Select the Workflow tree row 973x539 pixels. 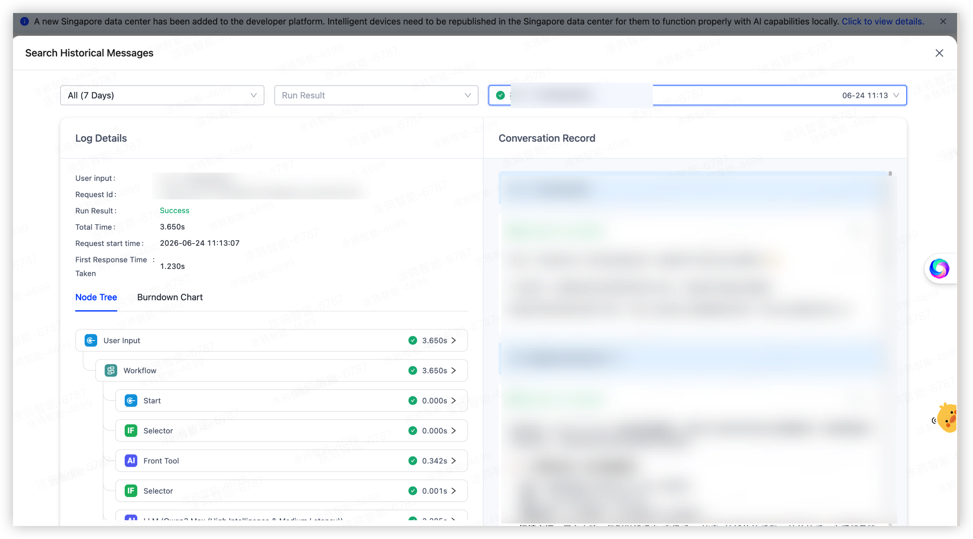point(282,370)
